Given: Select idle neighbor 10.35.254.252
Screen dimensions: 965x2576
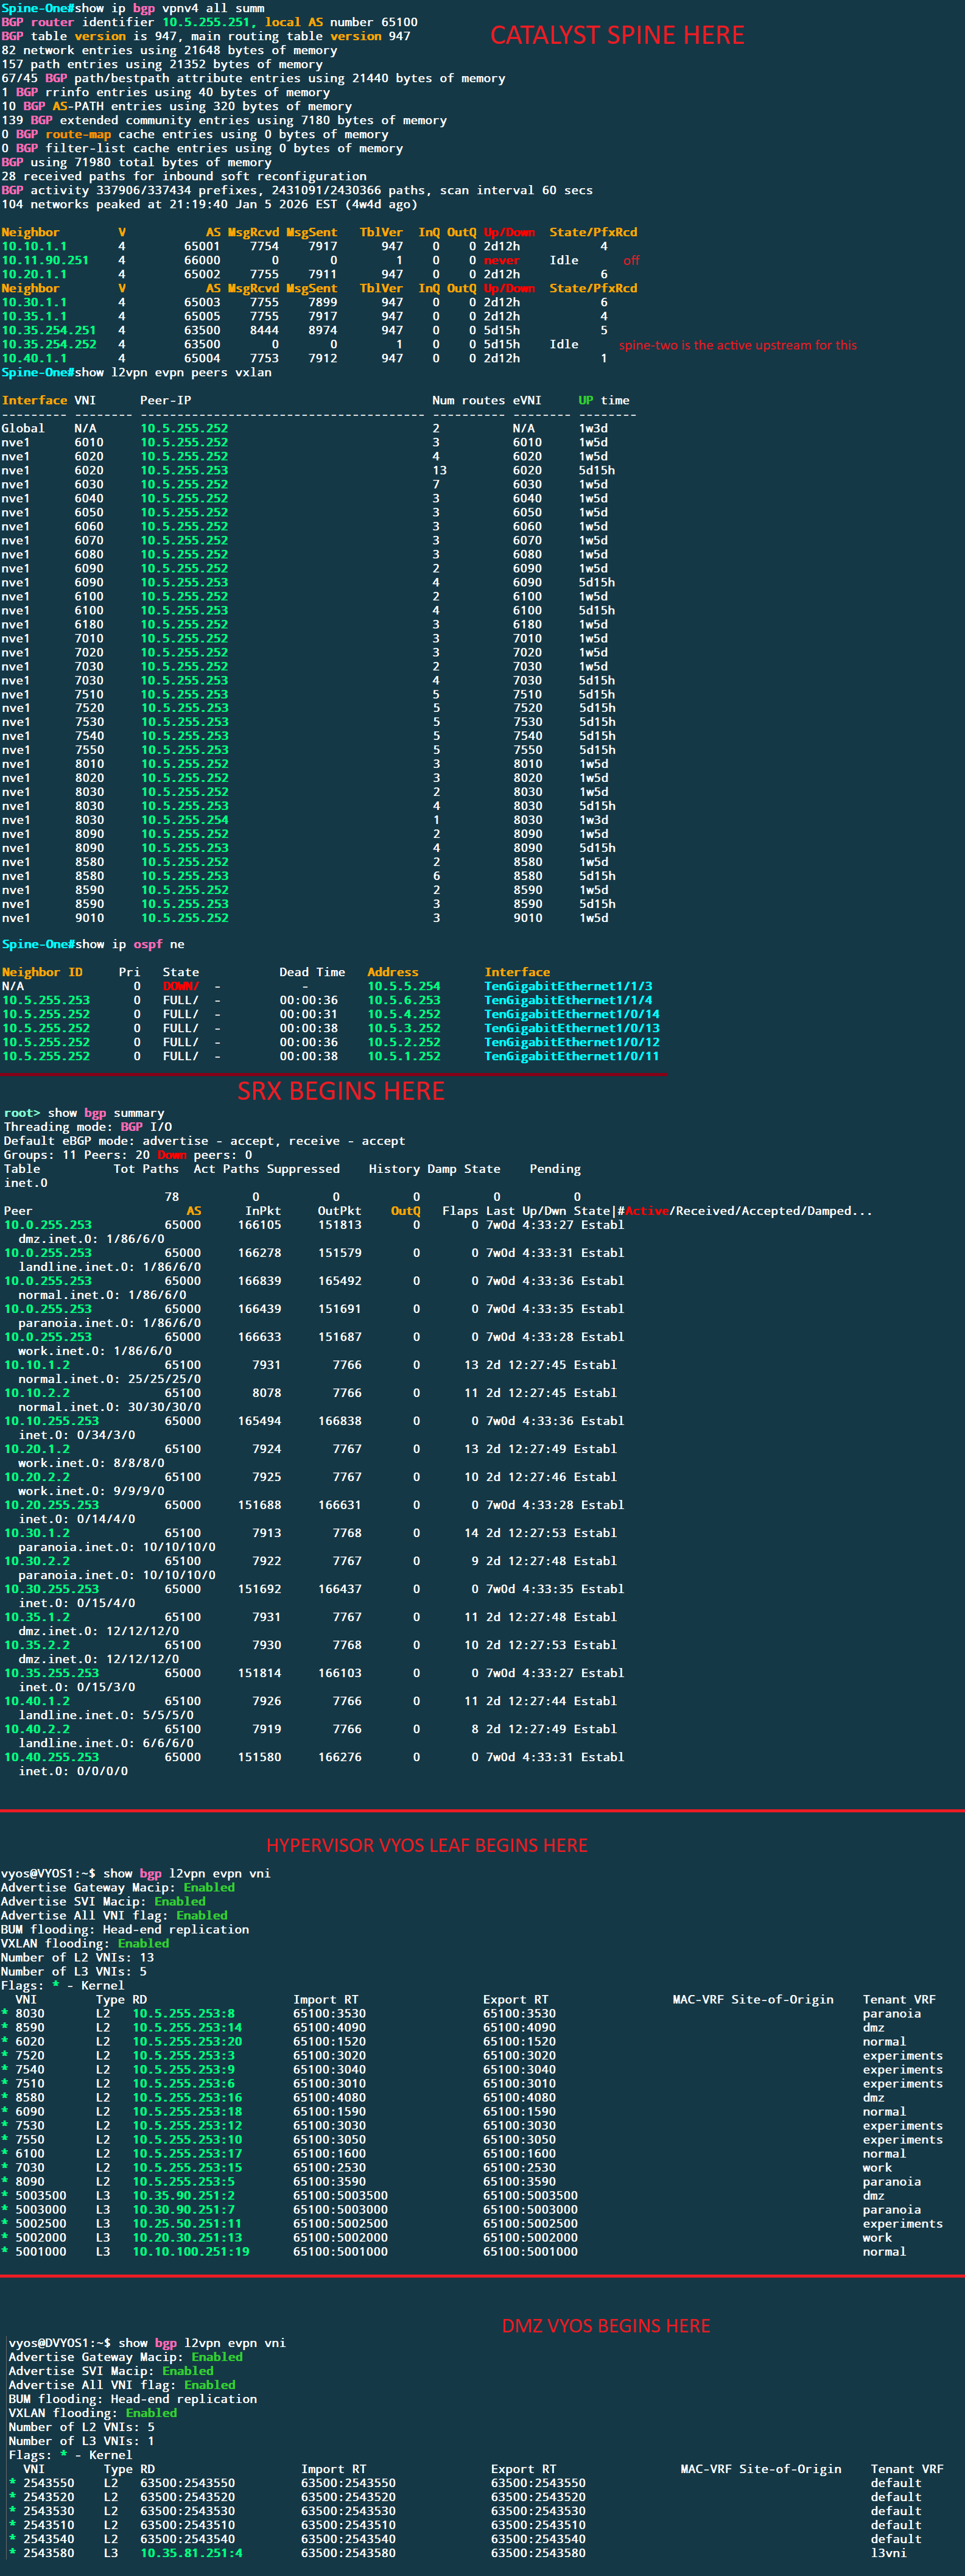Looking at the screenshot, I should 49,344.
